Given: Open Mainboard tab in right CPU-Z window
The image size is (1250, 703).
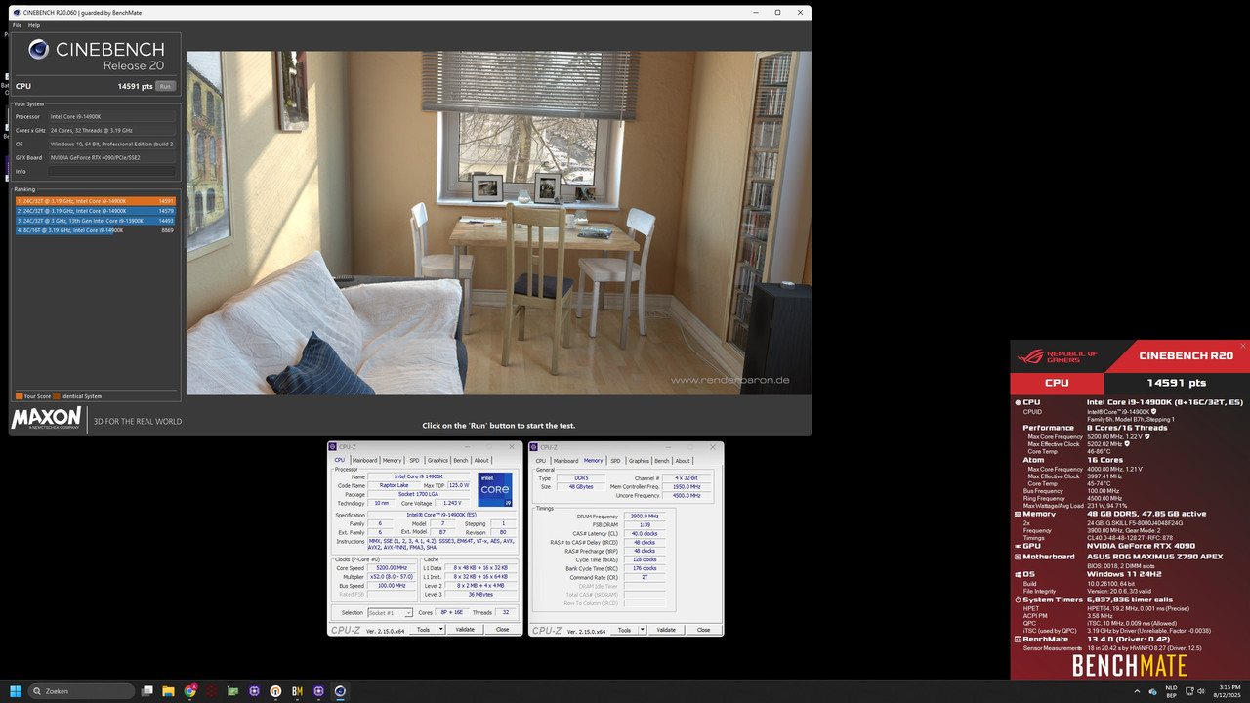Looking at the screenshot, I should [565, 461].
